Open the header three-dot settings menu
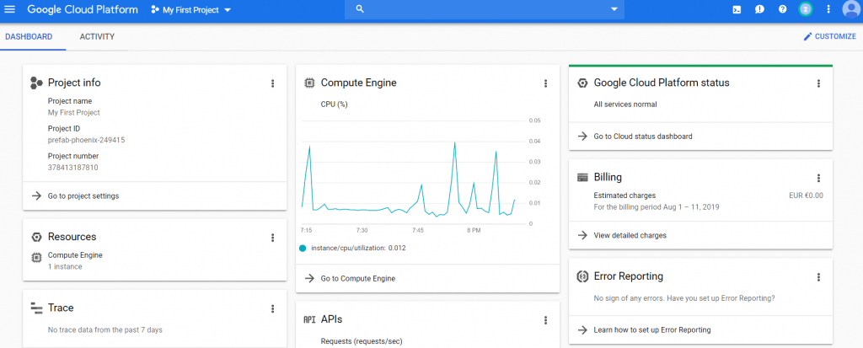Viewport: 863px width, 348px height. click(x=828, y=9)
